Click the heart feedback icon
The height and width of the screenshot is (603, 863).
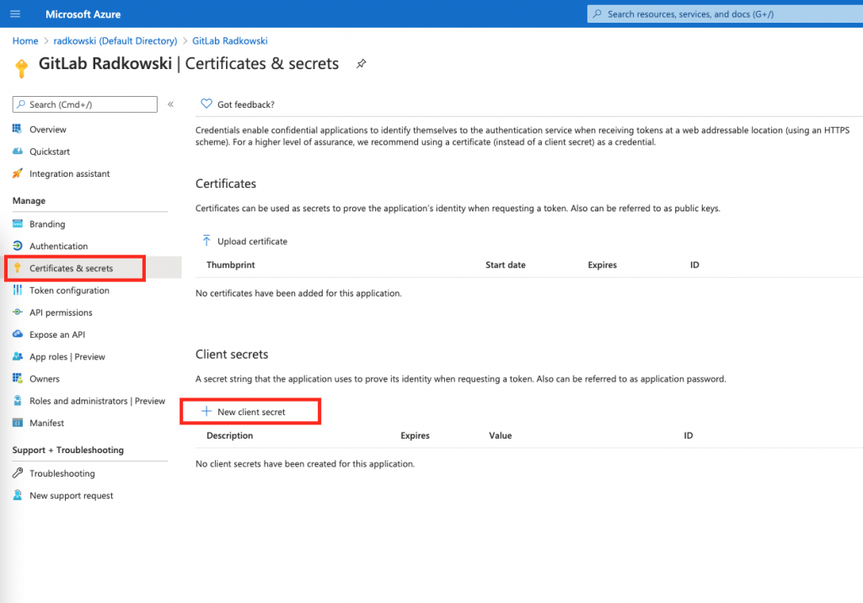pyautogui.click(x=206, y=104)
